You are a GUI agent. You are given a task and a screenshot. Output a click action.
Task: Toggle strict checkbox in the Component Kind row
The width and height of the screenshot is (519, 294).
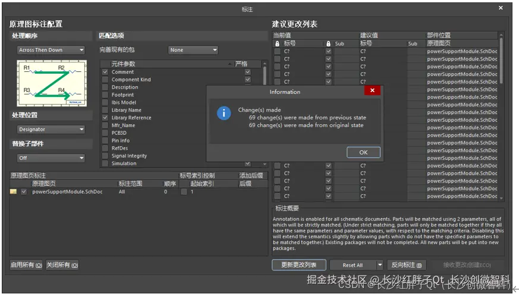pos(247,80)
